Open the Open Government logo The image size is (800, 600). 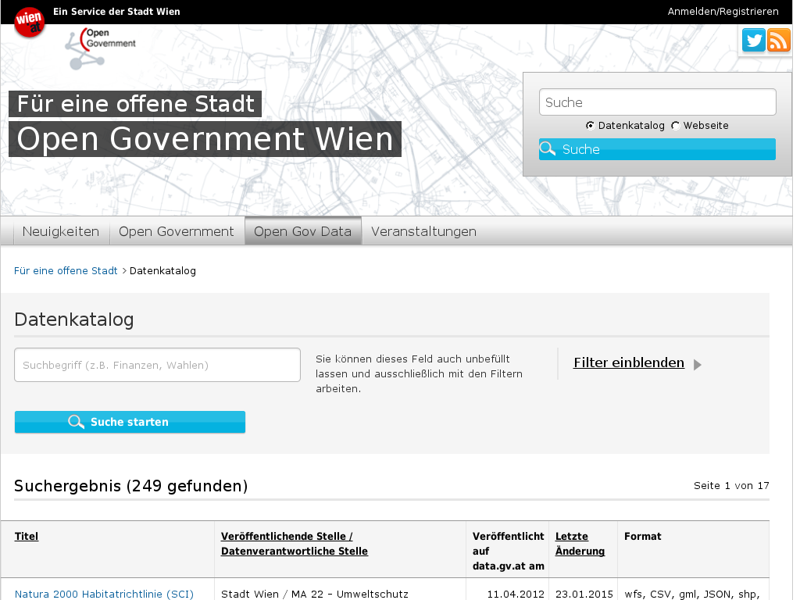tap(101, 48)
